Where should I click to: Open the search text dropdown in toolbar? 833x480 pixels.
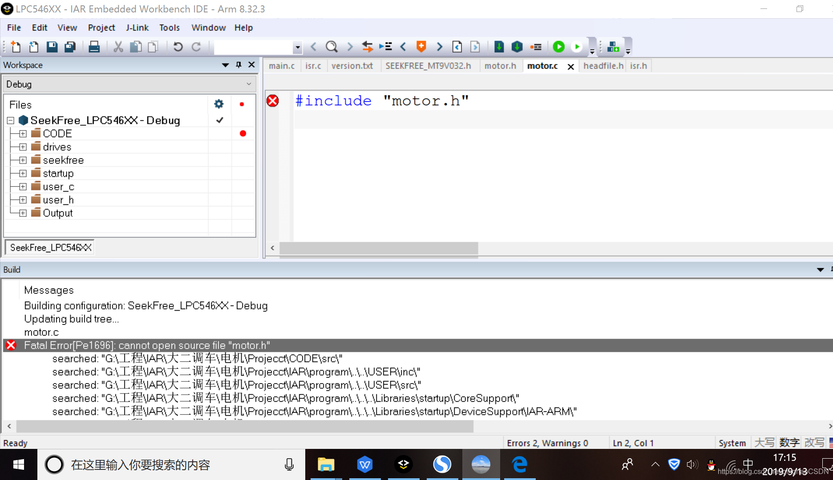point(298,47)
